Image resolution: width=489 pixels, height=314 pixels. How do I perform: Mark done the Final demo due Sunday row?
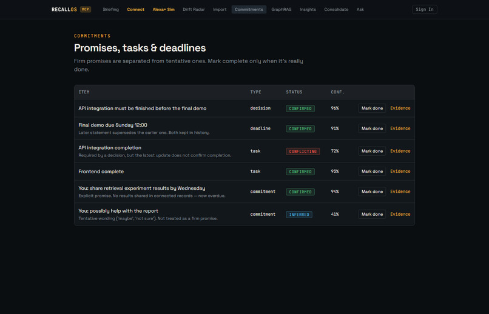coord(372,129)
